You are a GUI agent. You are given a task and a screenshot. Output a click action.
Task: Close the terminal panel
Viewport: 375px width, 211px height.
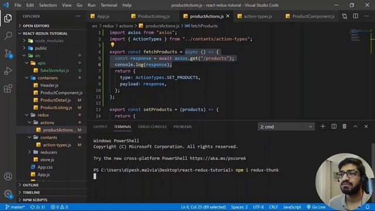coord(366,127)
